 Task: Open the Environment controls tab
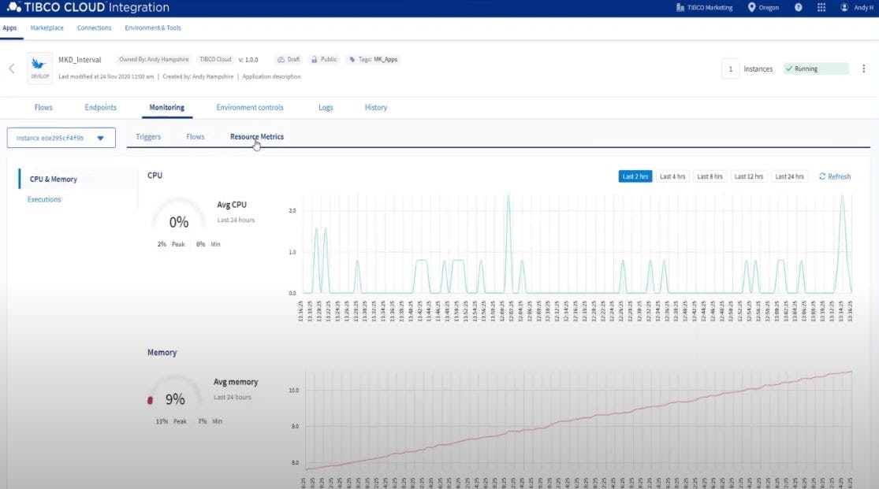(249, 108)
